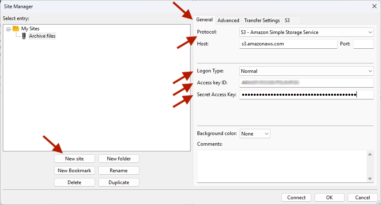381x205 pixels.
Task: Click the Comments scrollbar down arrow
Action: point(370,179)
